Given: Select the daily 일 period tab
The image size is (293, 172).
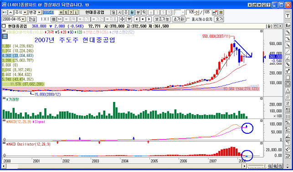Looking at the screenshot, I should [x=113, y=12].
